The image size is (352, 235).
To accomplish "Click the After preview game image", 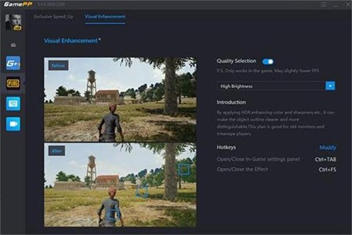I will coord(120,185).
